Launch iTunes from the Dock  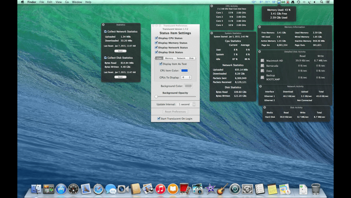pyautogui.click(x=160, y=189)
